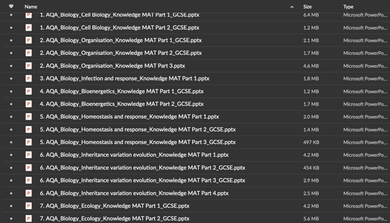This screenshot has height=223, width=390.
Task: Click PowerPoint icon for Ecology Part 2_GCSE
Action: click(x=29, y=219)
